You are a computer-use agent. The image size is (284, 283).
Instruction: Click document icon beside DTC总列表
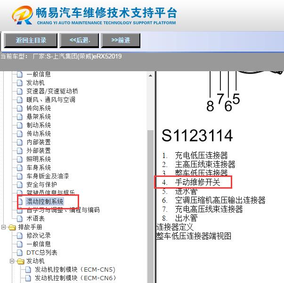click(20, 253)
